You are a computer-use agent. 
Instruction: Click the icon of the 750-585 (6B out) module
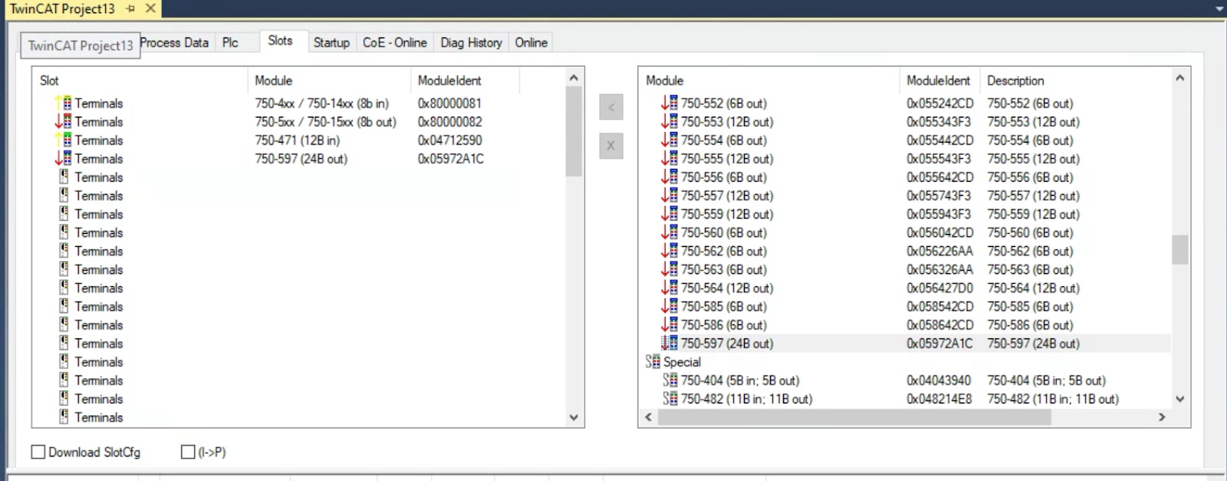pyautogui.click(x=669, y=306)
